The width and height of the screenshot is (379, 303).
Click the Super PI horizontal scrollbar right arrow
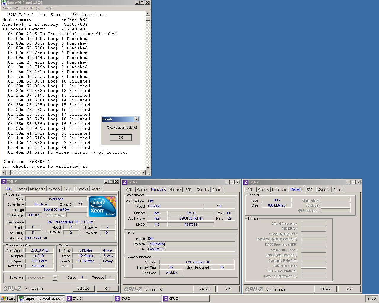(144, 173)
